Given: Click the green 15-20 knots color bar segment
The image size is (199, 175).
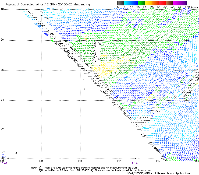Looking at the screenshot, I should pos(141,3).
